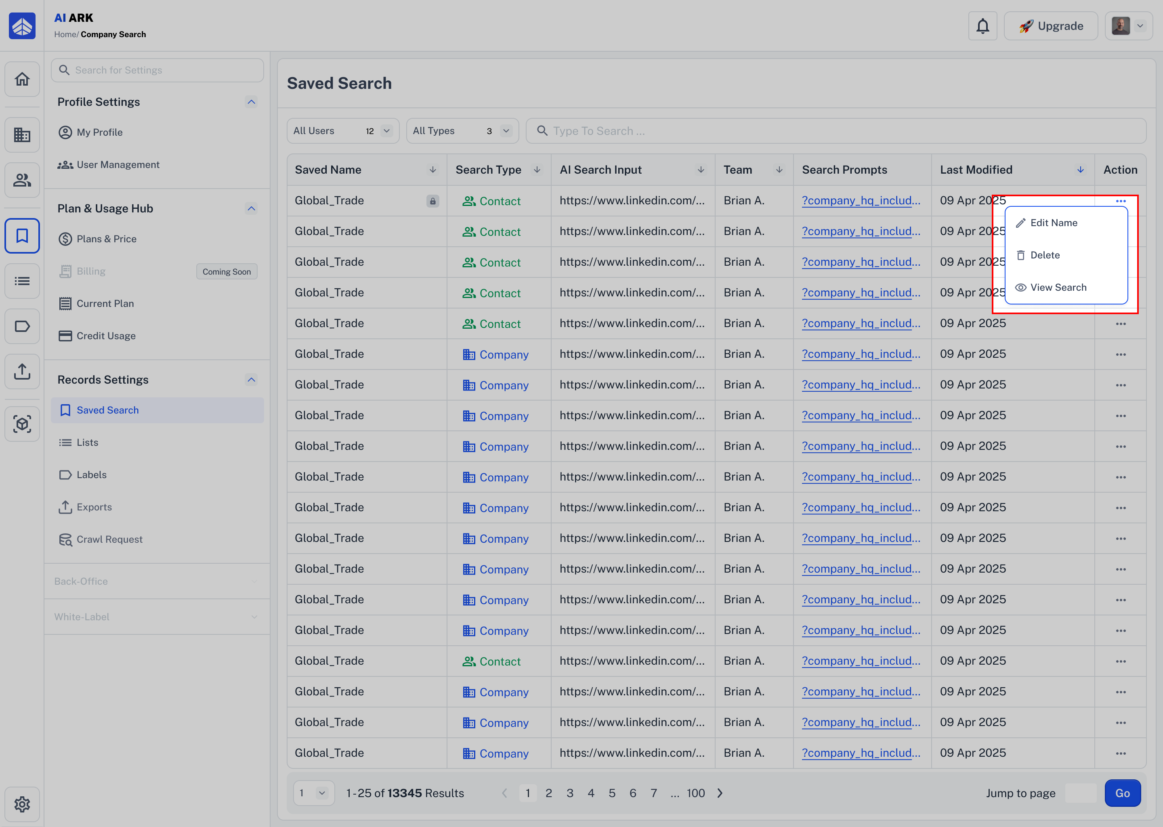Select Delete from the action menu

[x=1044, y=255]
